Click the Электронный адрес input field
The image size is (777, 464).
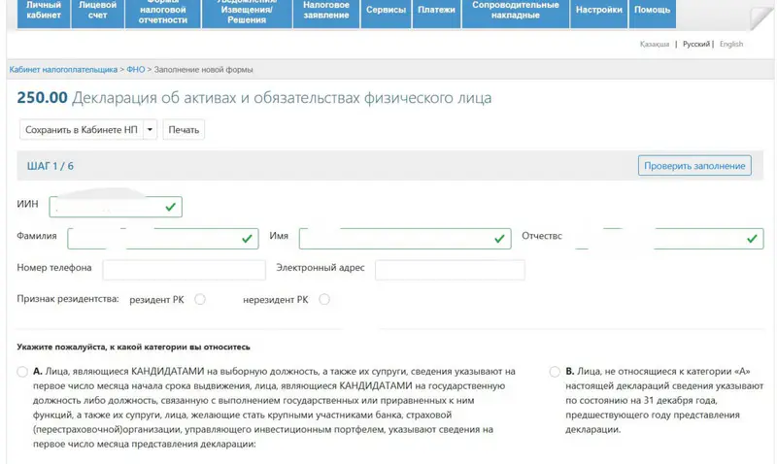click(450, 269)
